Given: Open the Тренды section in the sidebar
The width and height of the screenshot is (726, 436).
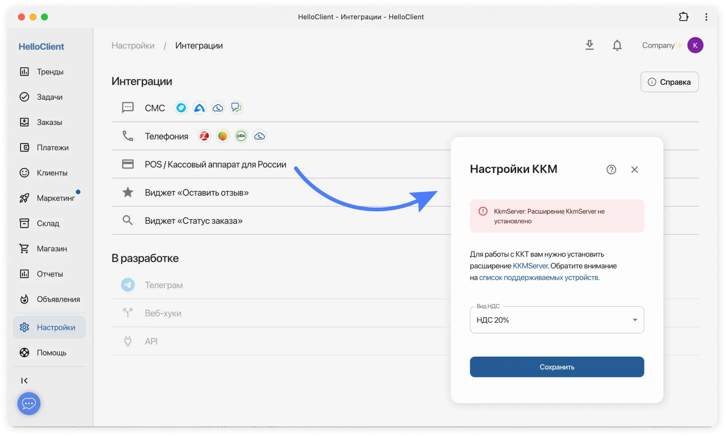Looking at the screenshot, I should [50, 71].
